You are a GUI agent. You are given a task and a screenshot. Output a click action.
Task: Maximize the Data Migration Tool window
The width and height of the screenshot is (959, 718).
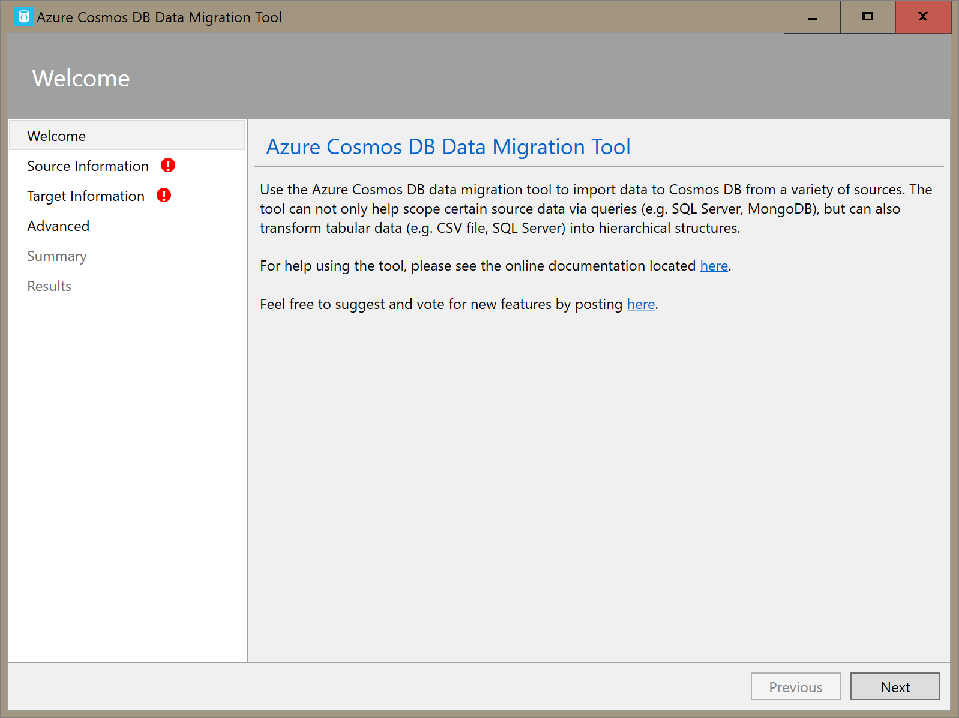tap(868, 17)
